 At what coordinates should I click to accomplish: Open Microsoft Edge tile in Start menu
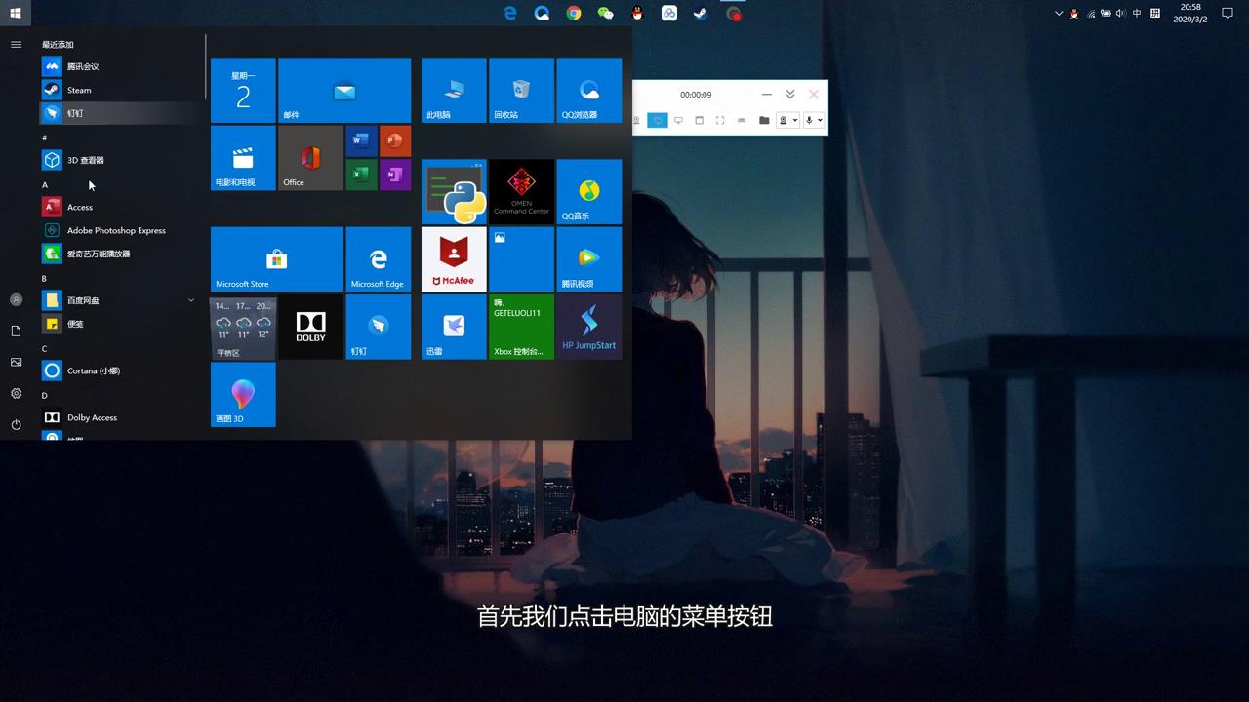(379, 259)
